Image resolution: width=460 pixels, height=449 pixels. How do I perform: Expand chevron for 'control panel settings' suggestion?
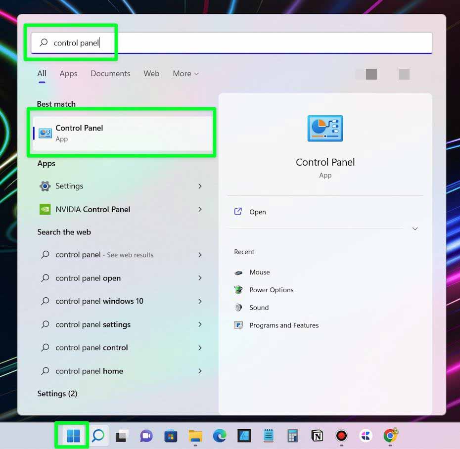pyautogui.click(x=200, y=324)
